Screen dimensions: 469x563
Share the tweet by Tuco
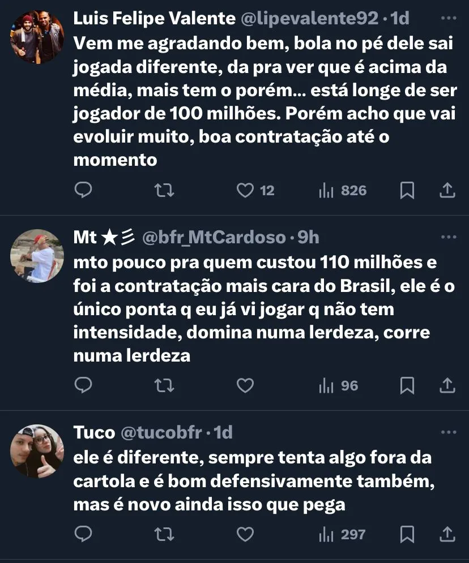447,534
